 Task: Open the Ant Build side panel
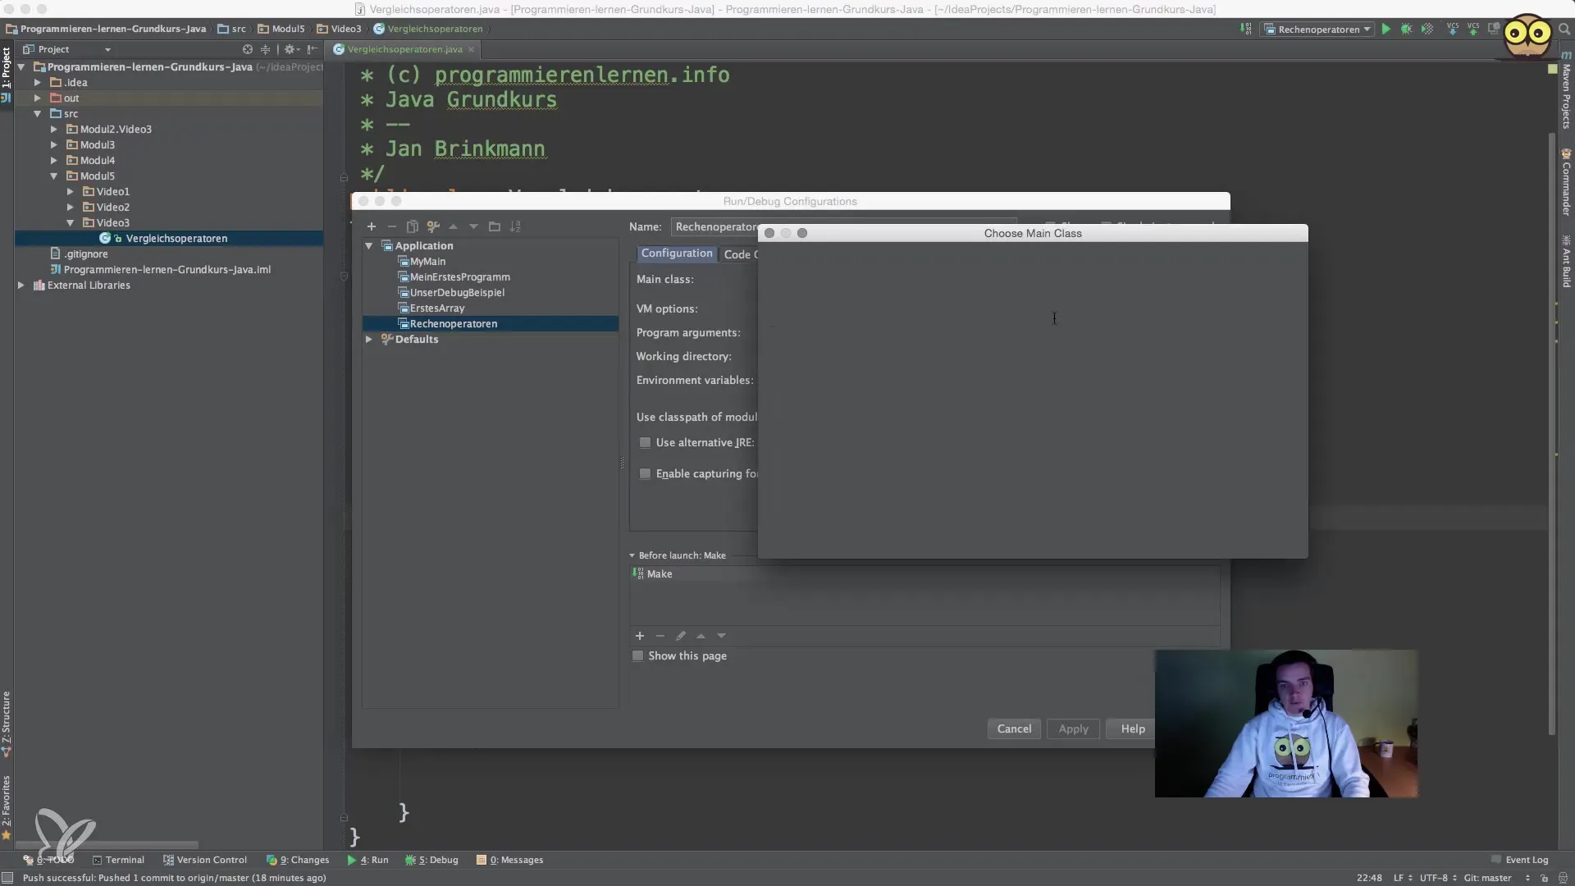(1566, 261)
